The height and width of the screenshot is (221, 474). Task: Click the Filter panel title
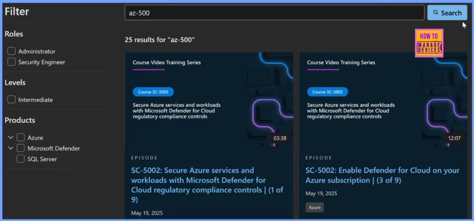point(17,12)
